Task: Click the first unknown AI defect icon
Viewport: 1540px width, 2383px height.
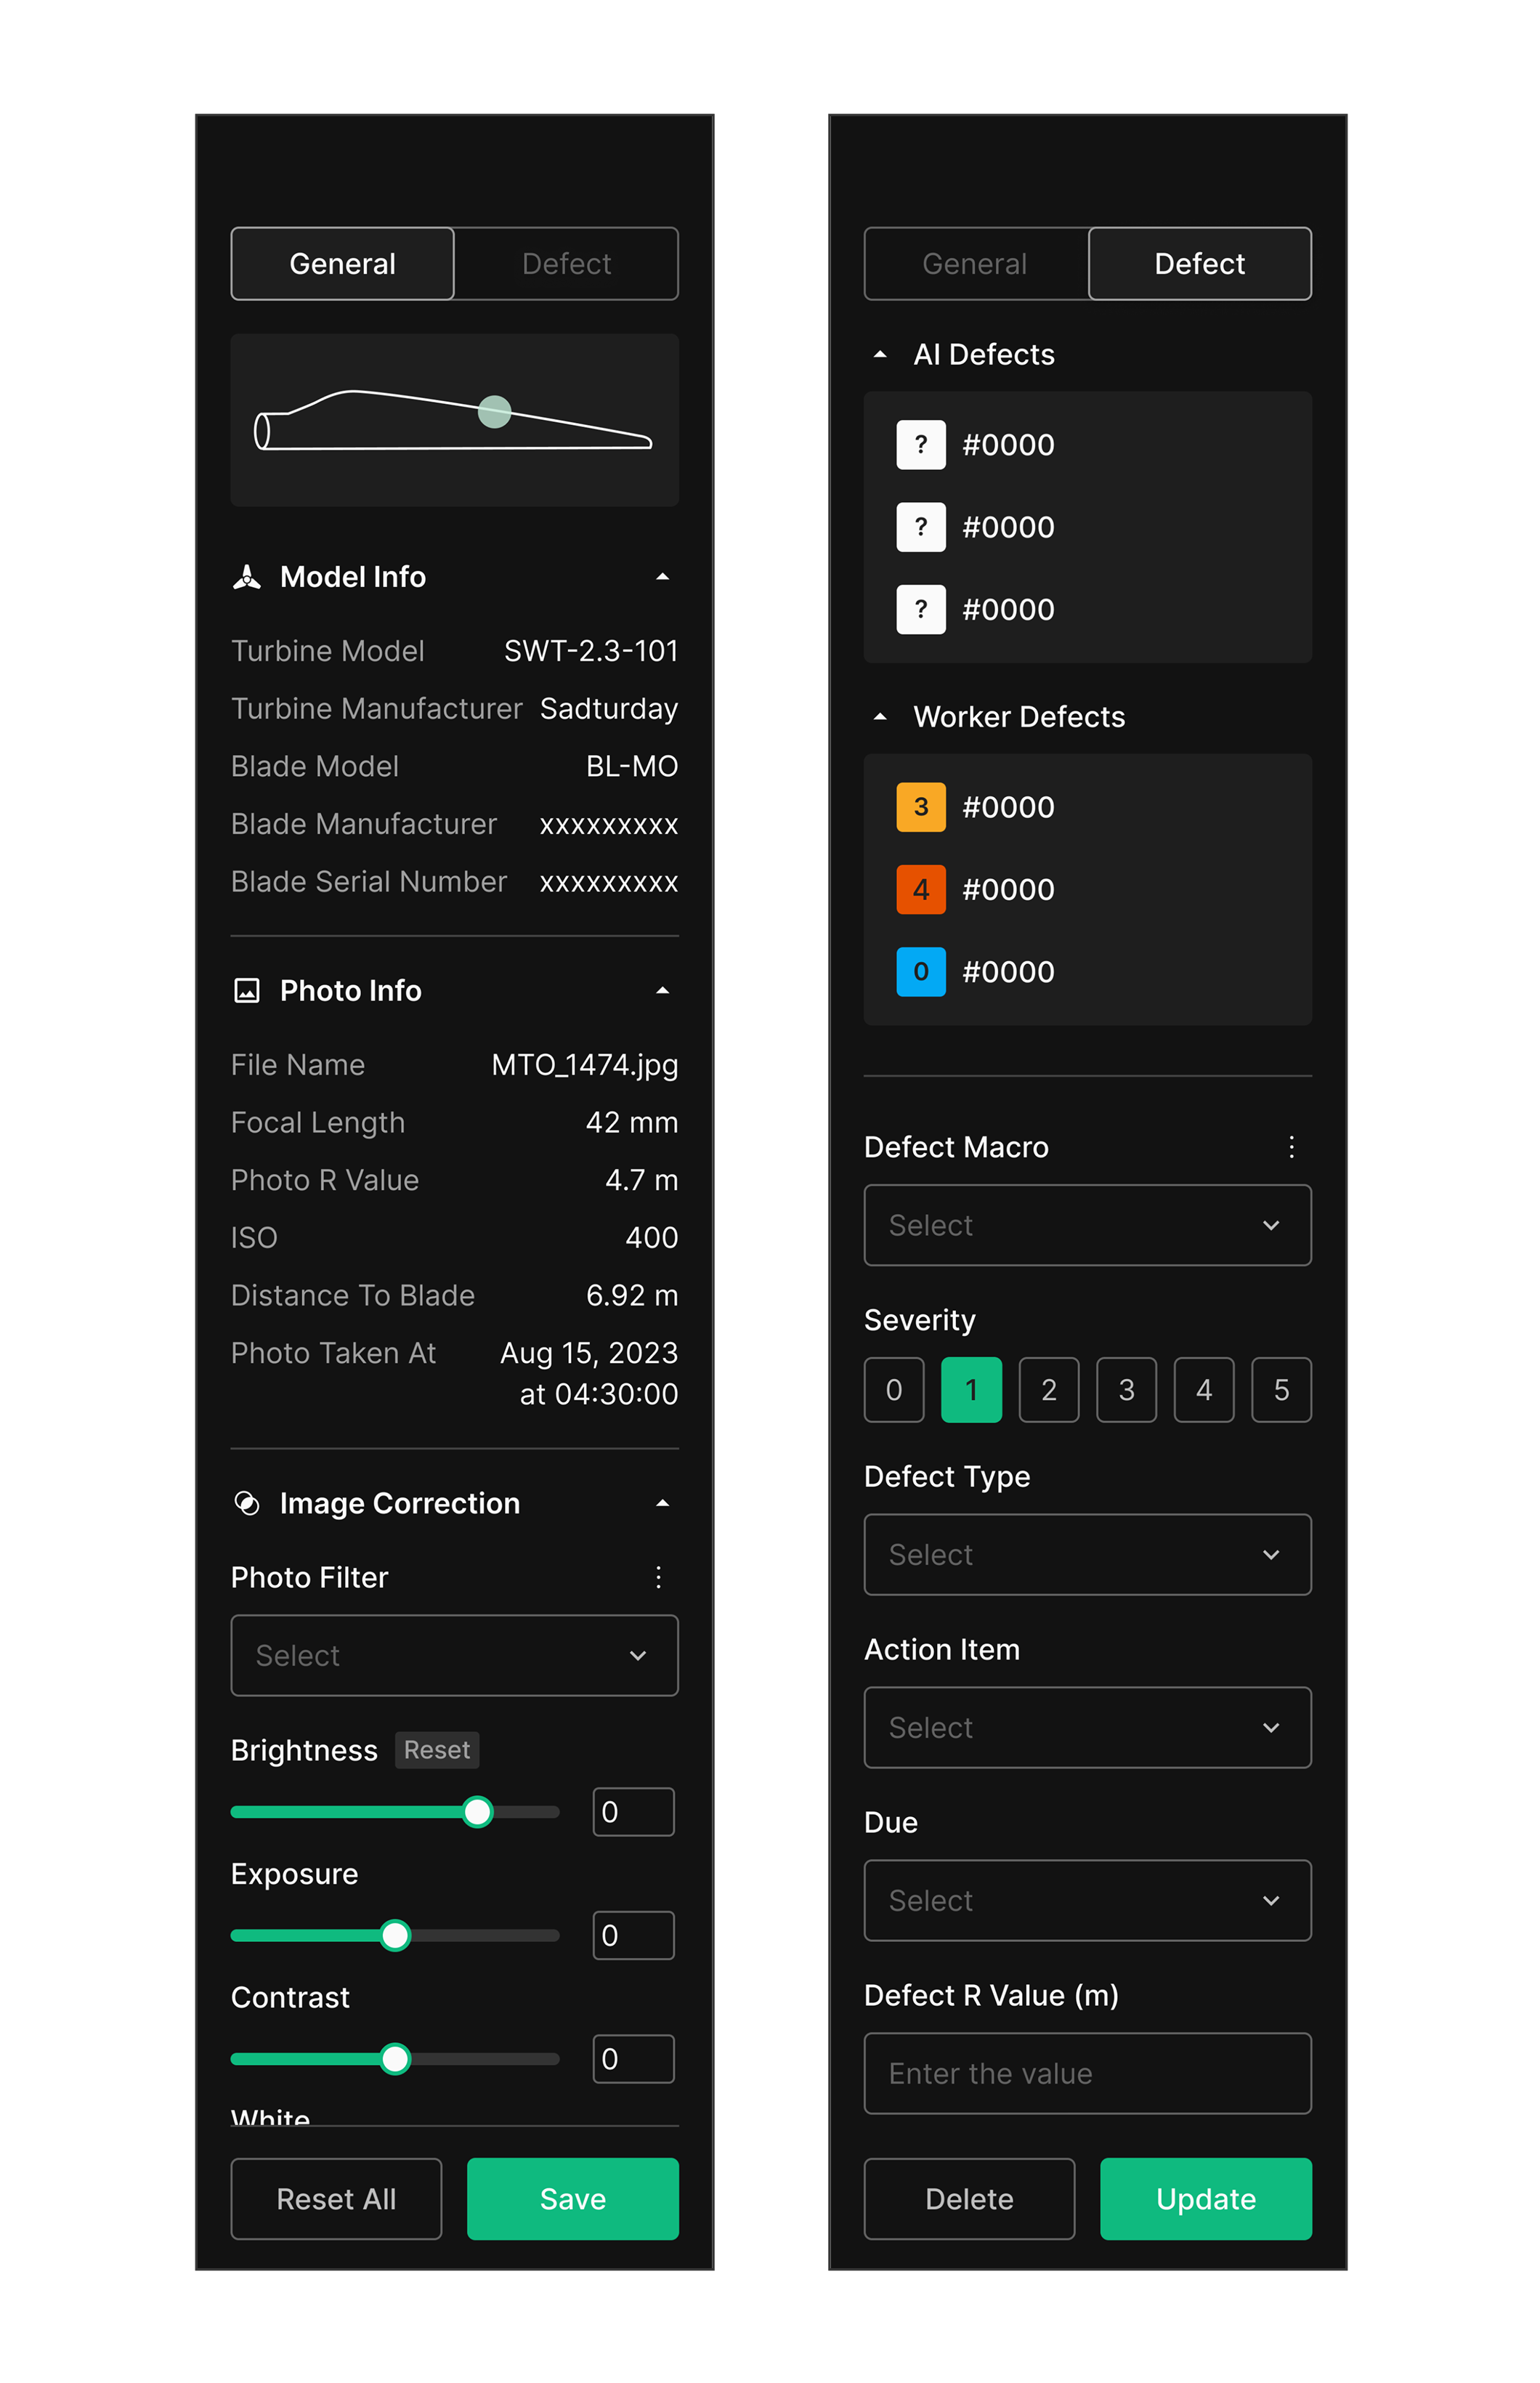Action: click(x=920, y=444)
